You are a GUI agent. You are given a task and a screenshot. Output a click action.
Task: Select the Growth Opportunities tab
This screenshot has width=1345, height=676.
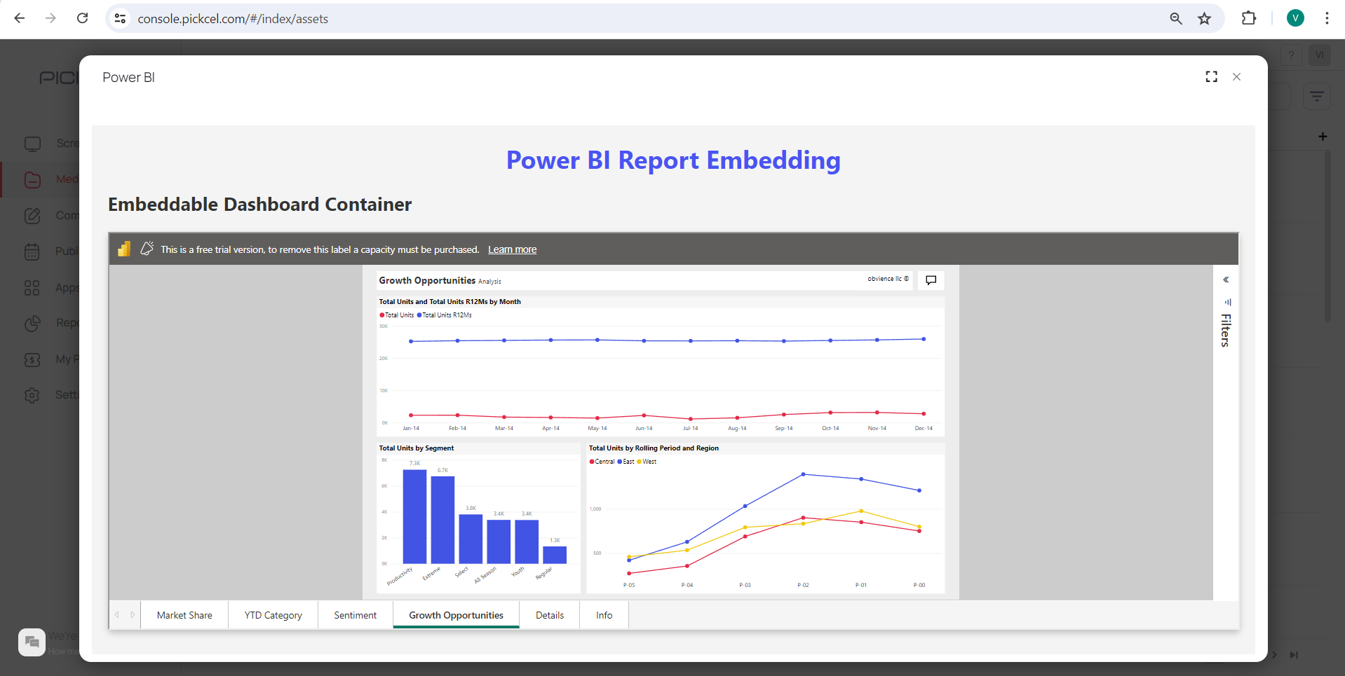[456, 615]
